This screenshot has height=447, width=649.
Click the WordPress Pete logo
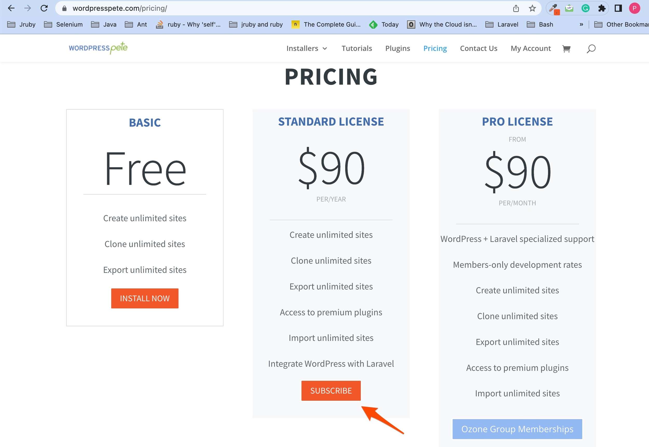[x=98, y=48]
